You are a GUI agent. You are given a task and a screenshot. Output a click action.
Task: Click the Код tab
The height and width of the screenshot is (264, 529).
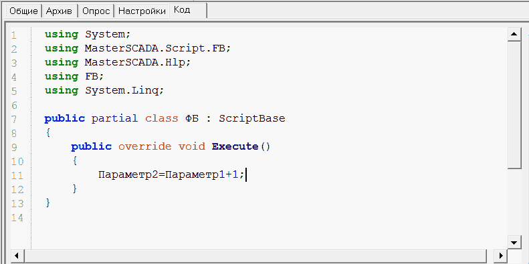click(187, 10)
